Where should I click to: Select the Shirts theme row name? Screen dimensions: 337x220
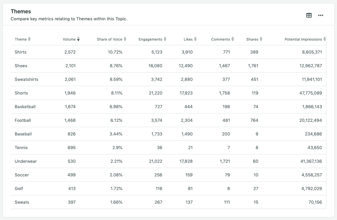pyautogui.click(x=20, y=52)
